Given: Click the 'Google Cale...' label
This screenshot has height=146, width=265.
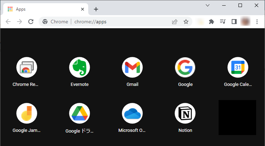Looking at the screenshot, I should point(238,84).
